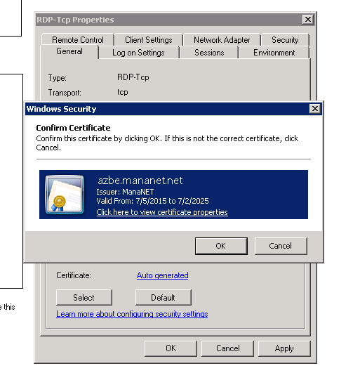The image size is (360, 380).
Task: Click the Type value RDP-Tcp
Action: [x=133, y=77]
